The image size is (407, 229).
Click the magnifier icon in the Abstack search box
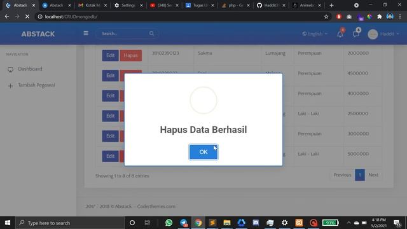[x=151, y=34]
